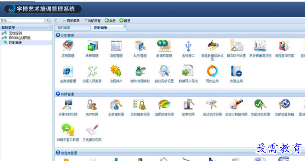Open the 应用管理 icon

pos(68,46)
